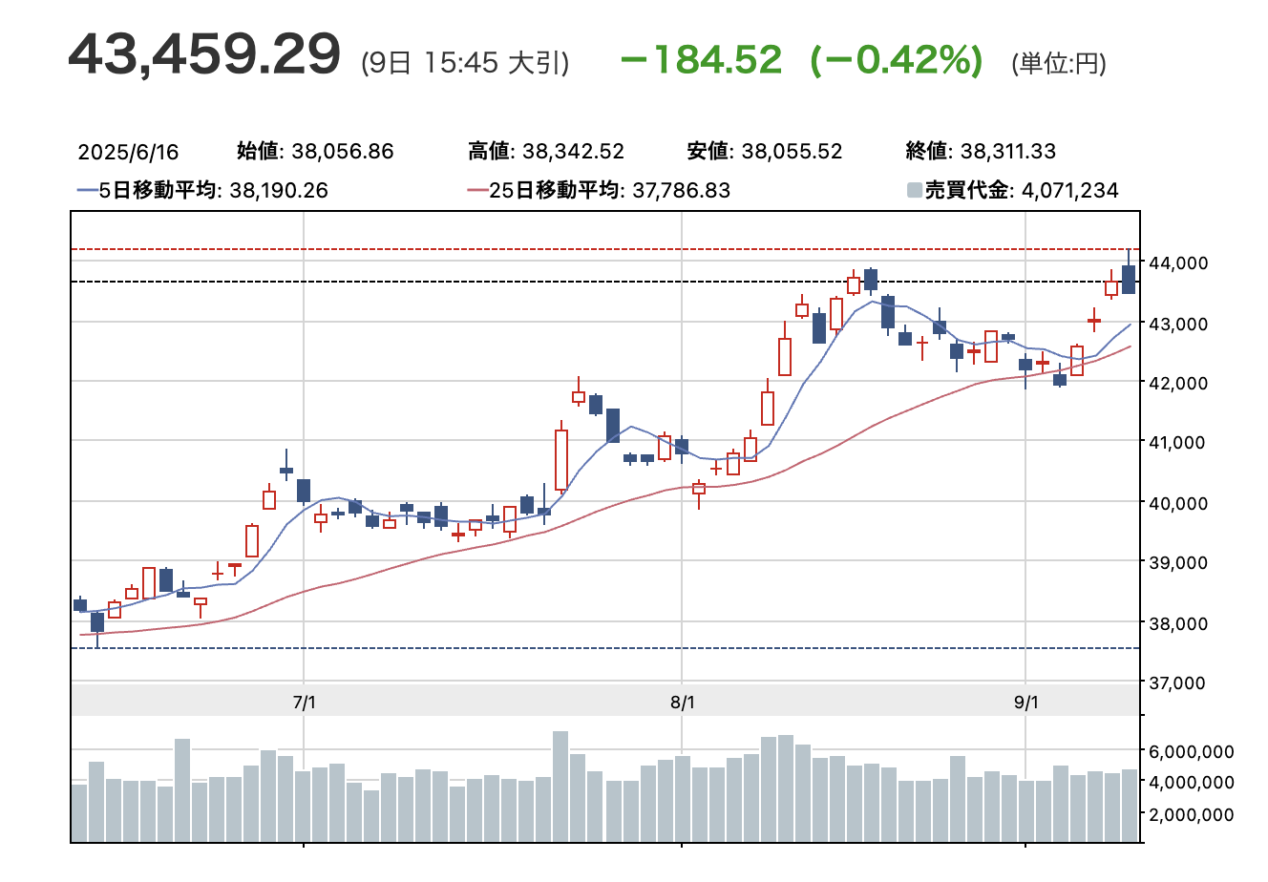
Task: Click the date 2025/6/16
Action: [128, 153]
